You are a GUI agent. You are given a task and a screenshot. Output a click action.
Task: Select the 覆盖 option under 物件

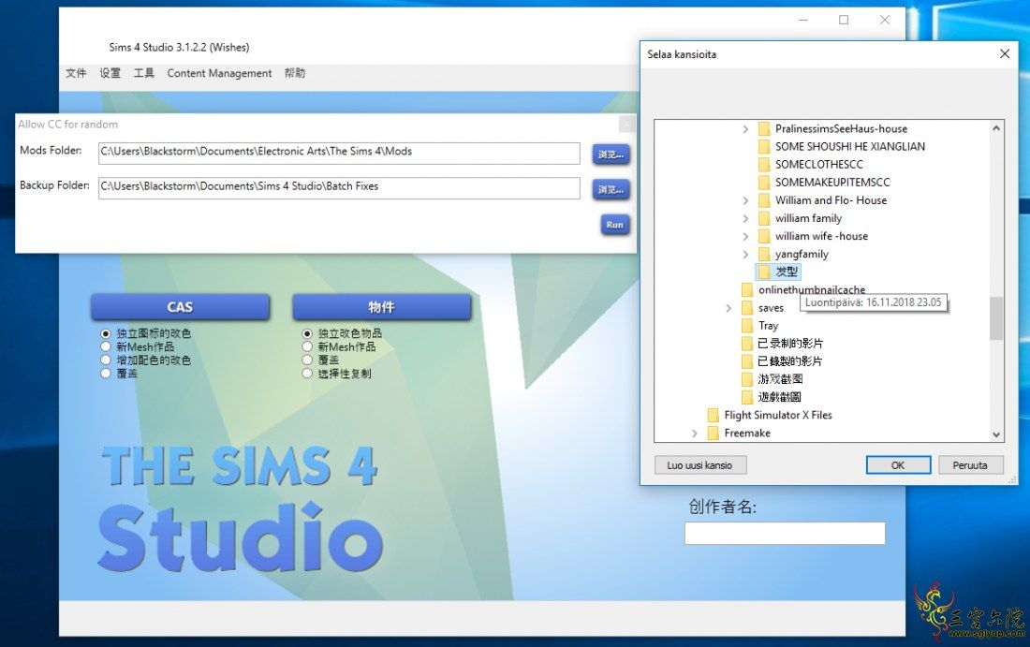point(307,360)
